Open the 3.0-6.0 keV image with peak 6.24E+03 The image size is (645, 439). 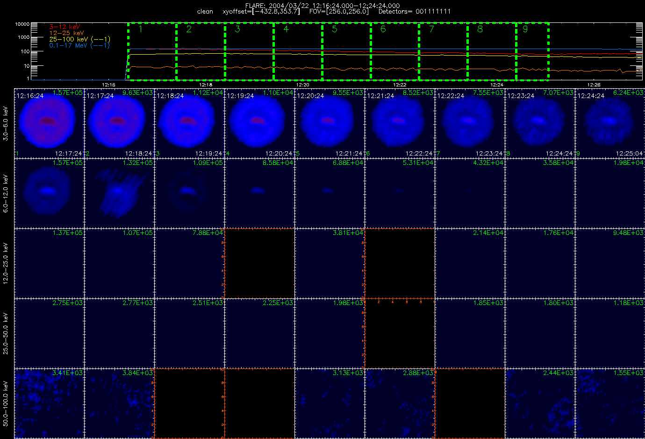pyautogui.click(x=610, y=123)
